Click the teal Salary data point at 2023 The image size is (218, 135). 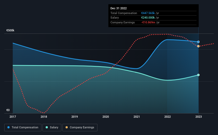[x=198, y=75]
